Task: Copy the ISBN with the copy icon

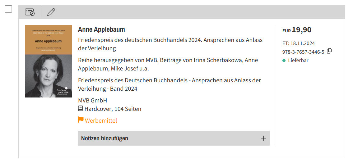Action: point(329,51)
